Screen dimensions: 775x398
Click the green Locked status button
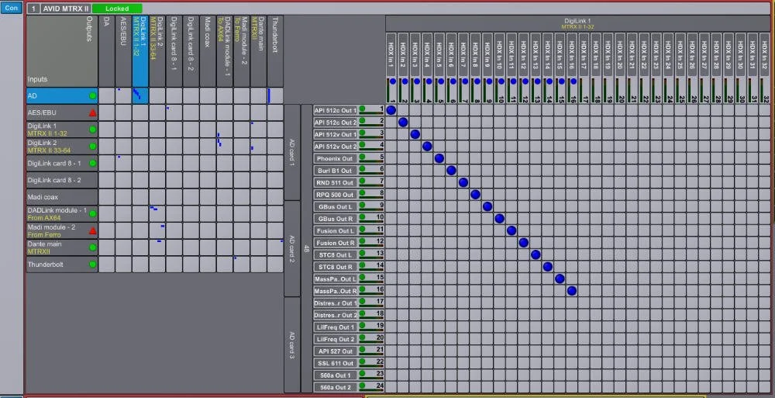click(117, 9)
